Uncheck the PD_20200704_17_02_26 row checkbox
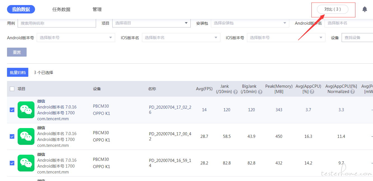Viewport: 373px width, 181px height. coord(12,110)
